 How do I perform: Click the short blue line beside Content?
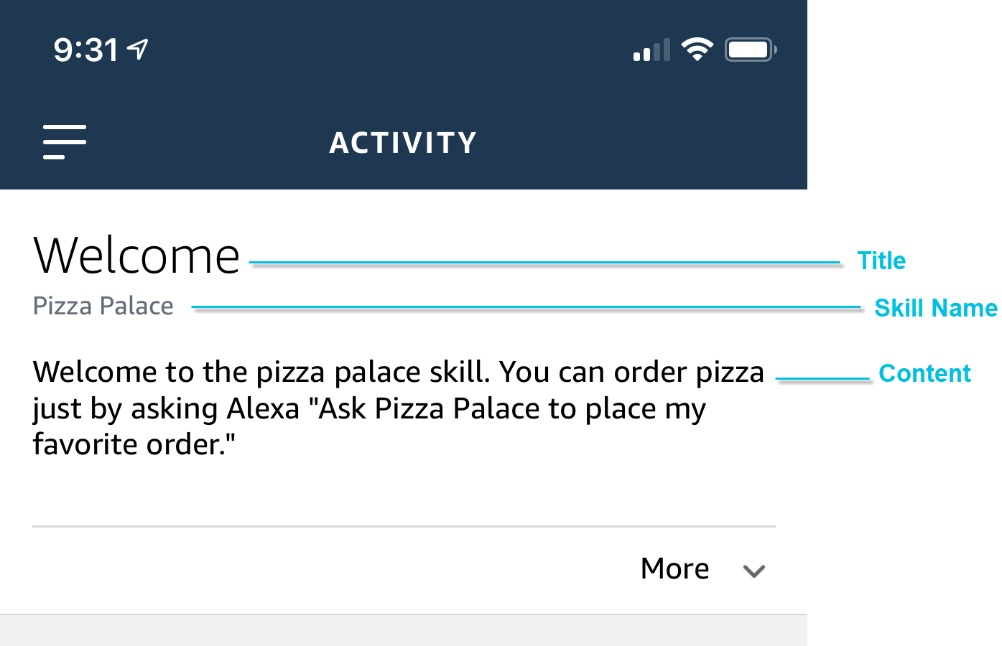click(822, 378)
